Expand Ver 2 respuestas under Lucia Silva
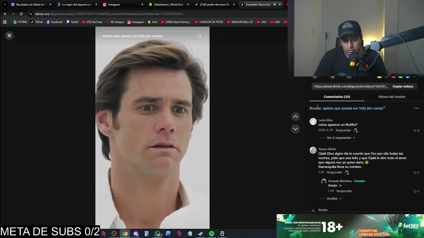 (341, 138)
